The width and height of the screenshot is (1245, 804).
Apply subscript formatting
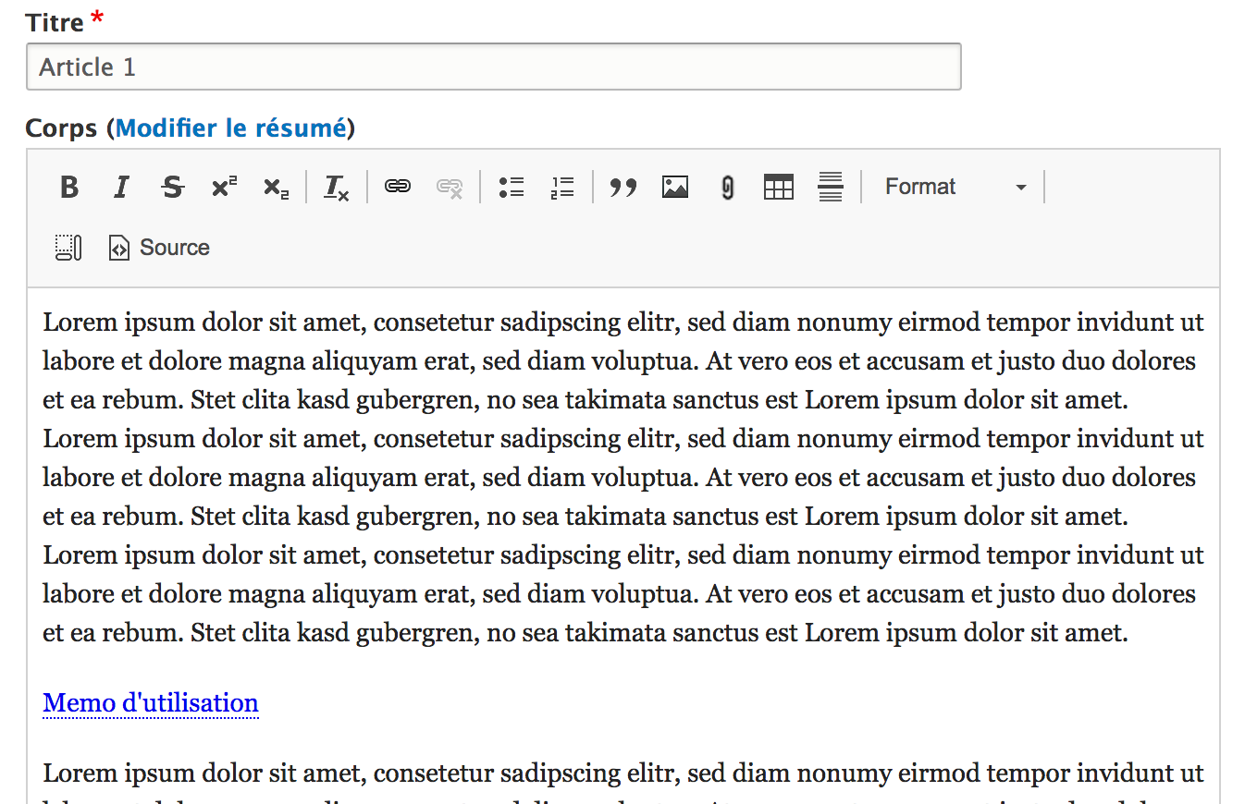pos(276,188)
